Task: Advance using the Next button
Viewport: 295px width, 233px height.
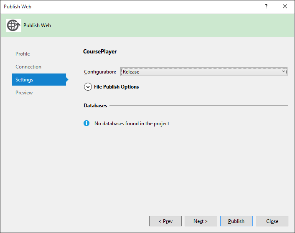Action: tap(201, 221)
